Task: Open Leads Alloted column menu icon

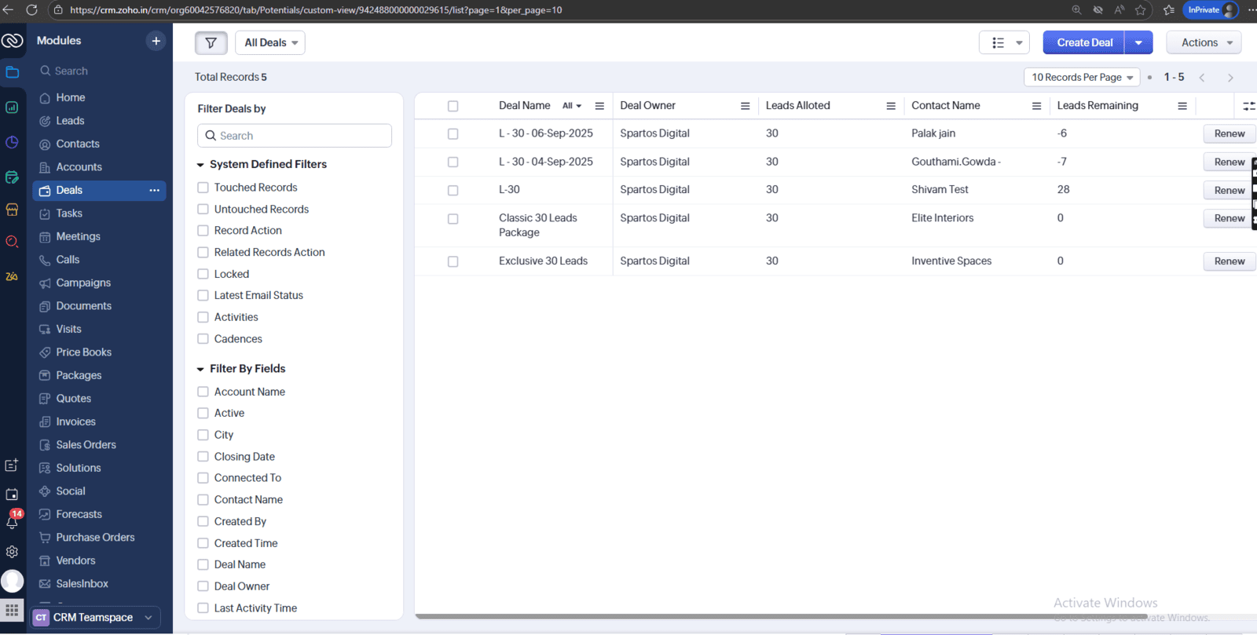Action: 890,106
